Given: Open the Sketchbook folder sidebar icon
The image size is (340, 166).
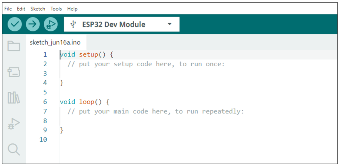Looking at the screenshot, I should tap(14, 46).
